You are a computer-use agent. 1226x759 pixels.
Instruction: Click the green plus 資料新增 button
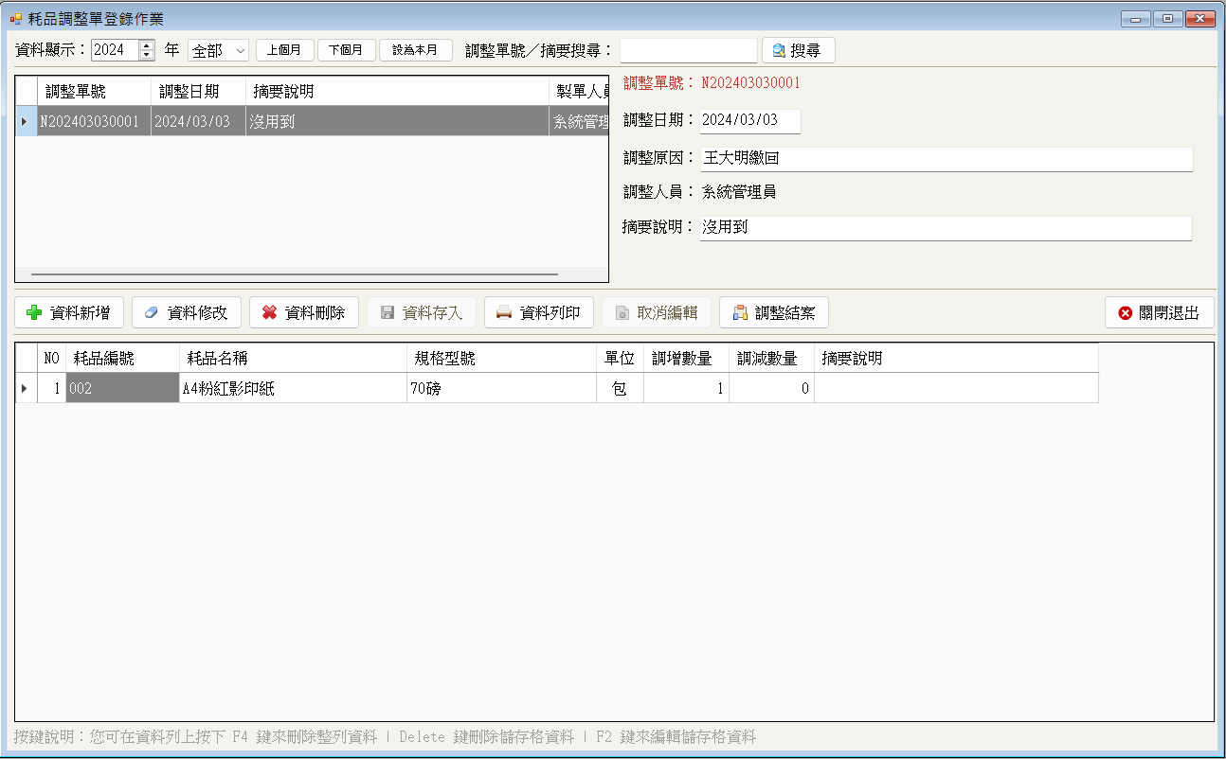click(69, 312)
